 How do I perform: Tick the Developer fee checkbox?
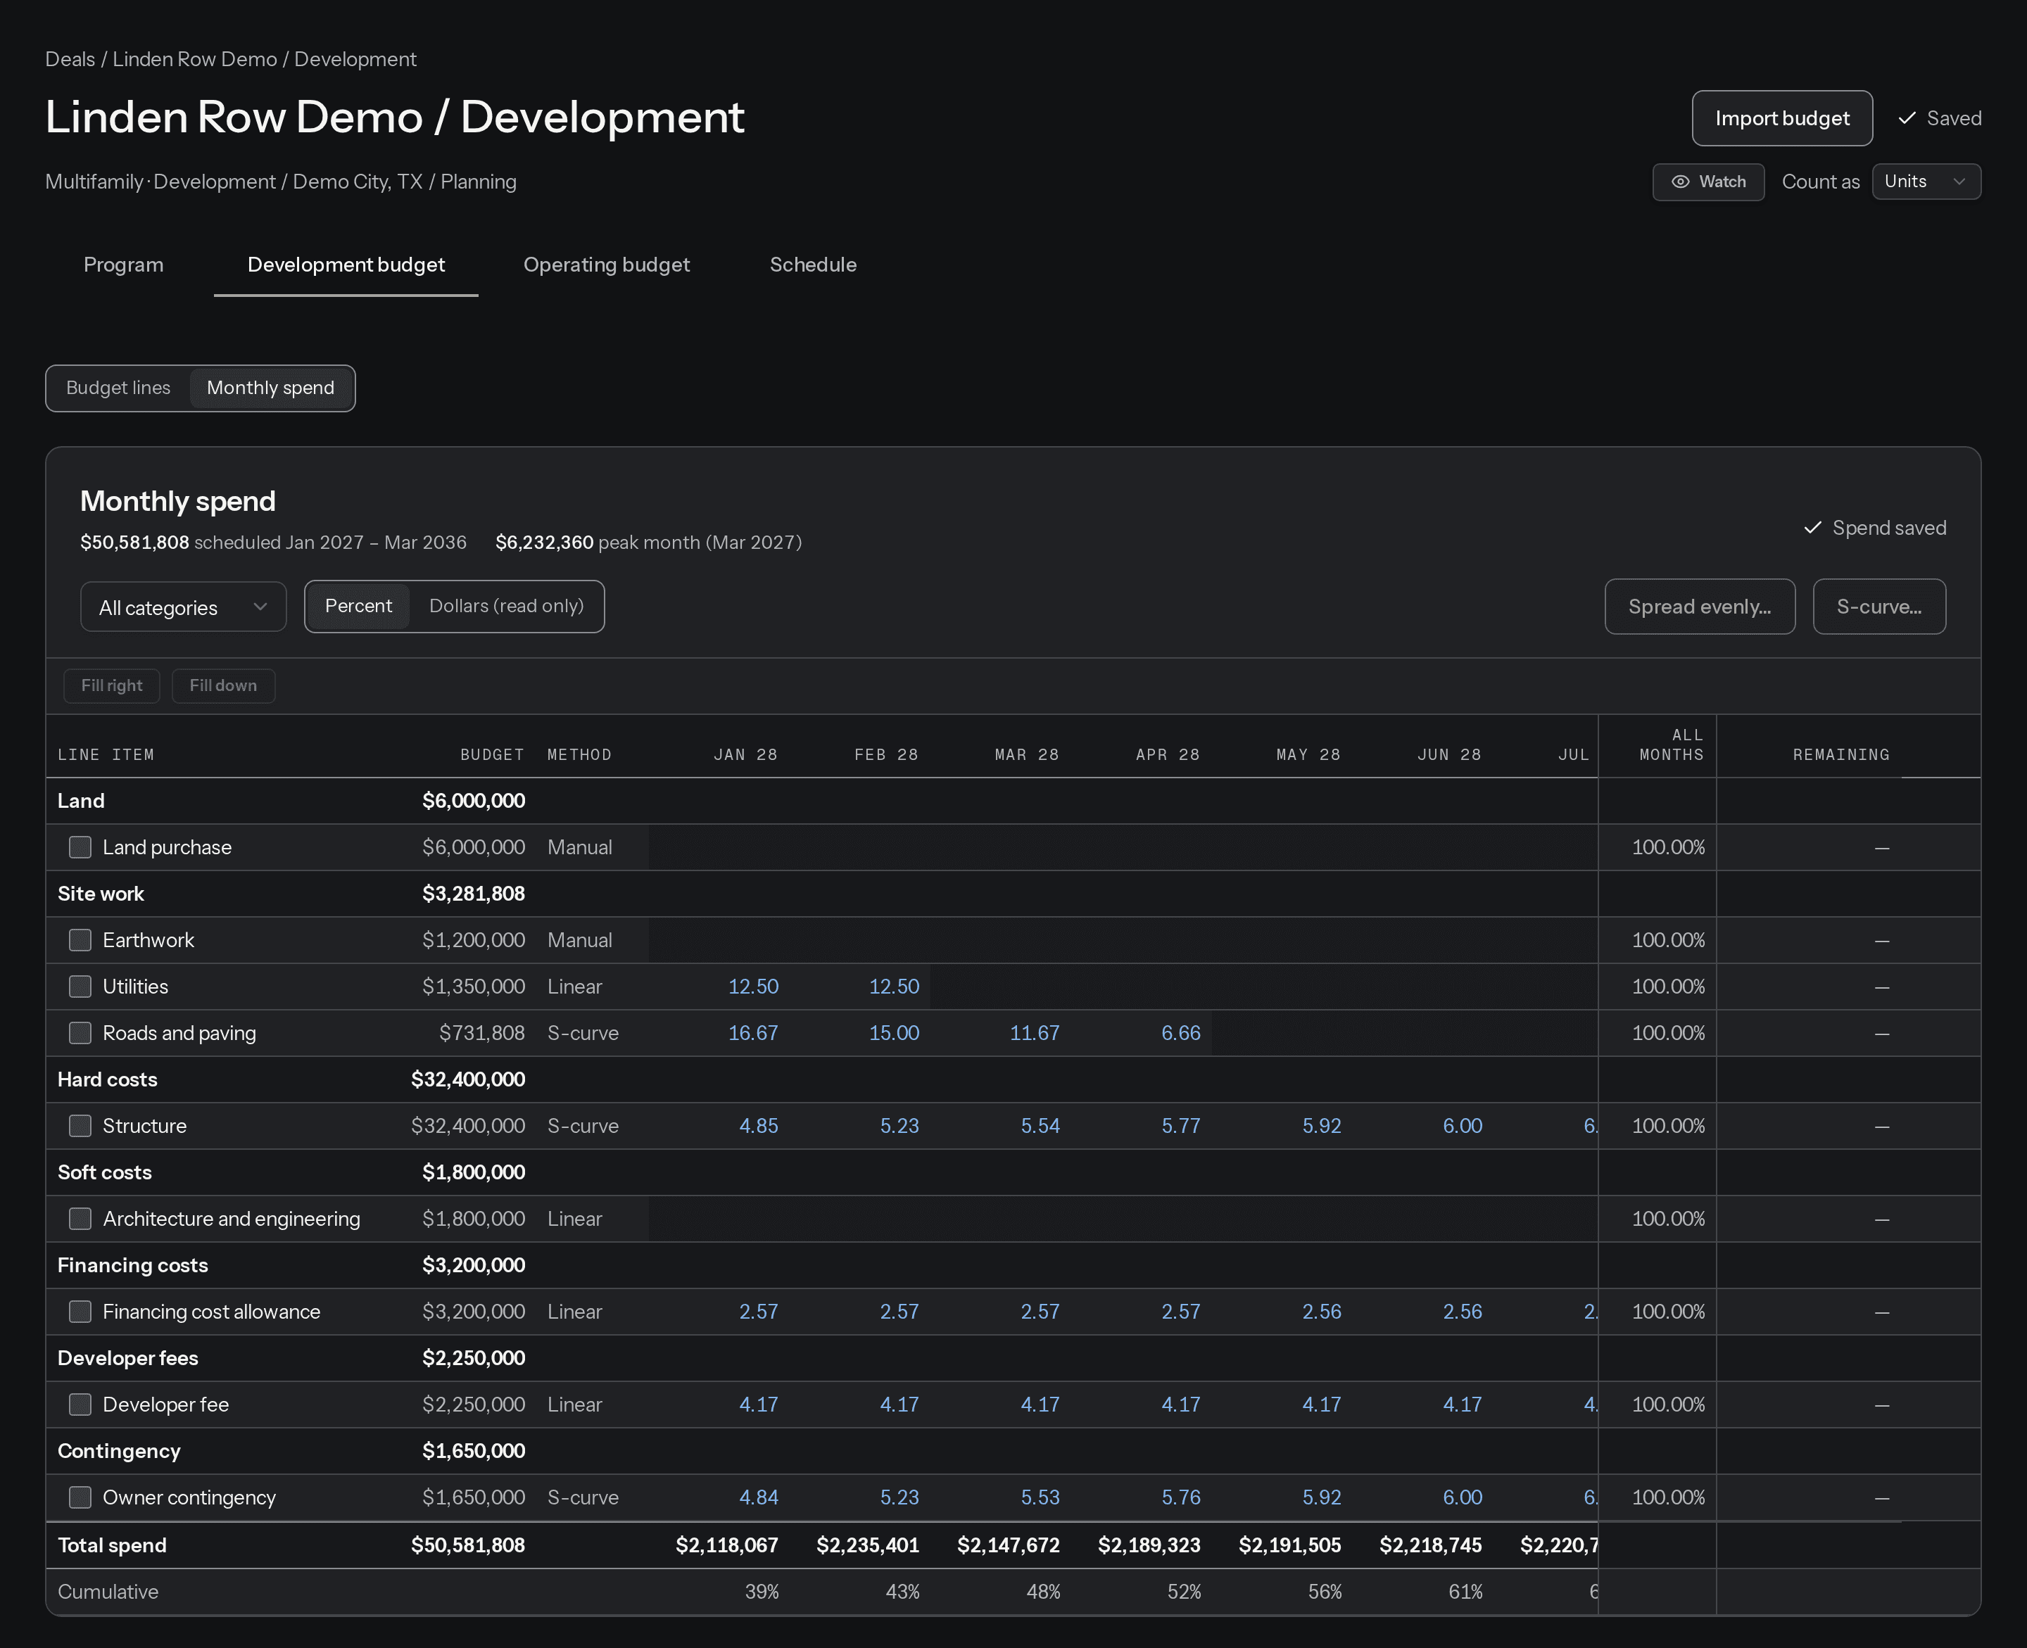coord(81,1405)
